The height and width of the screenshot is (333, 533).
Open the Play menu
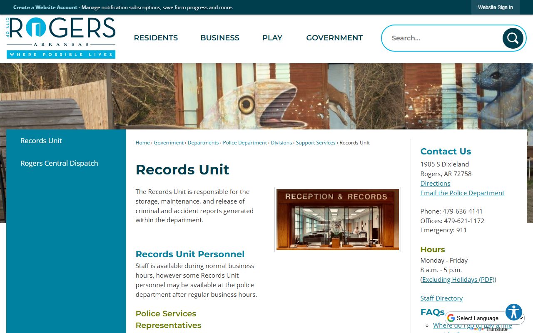272,38
